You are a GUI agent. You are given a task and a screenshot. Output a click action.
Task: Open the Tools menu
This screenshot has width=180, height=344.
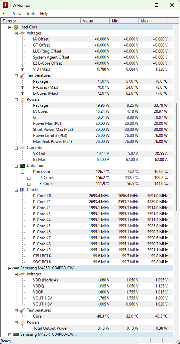31,14
